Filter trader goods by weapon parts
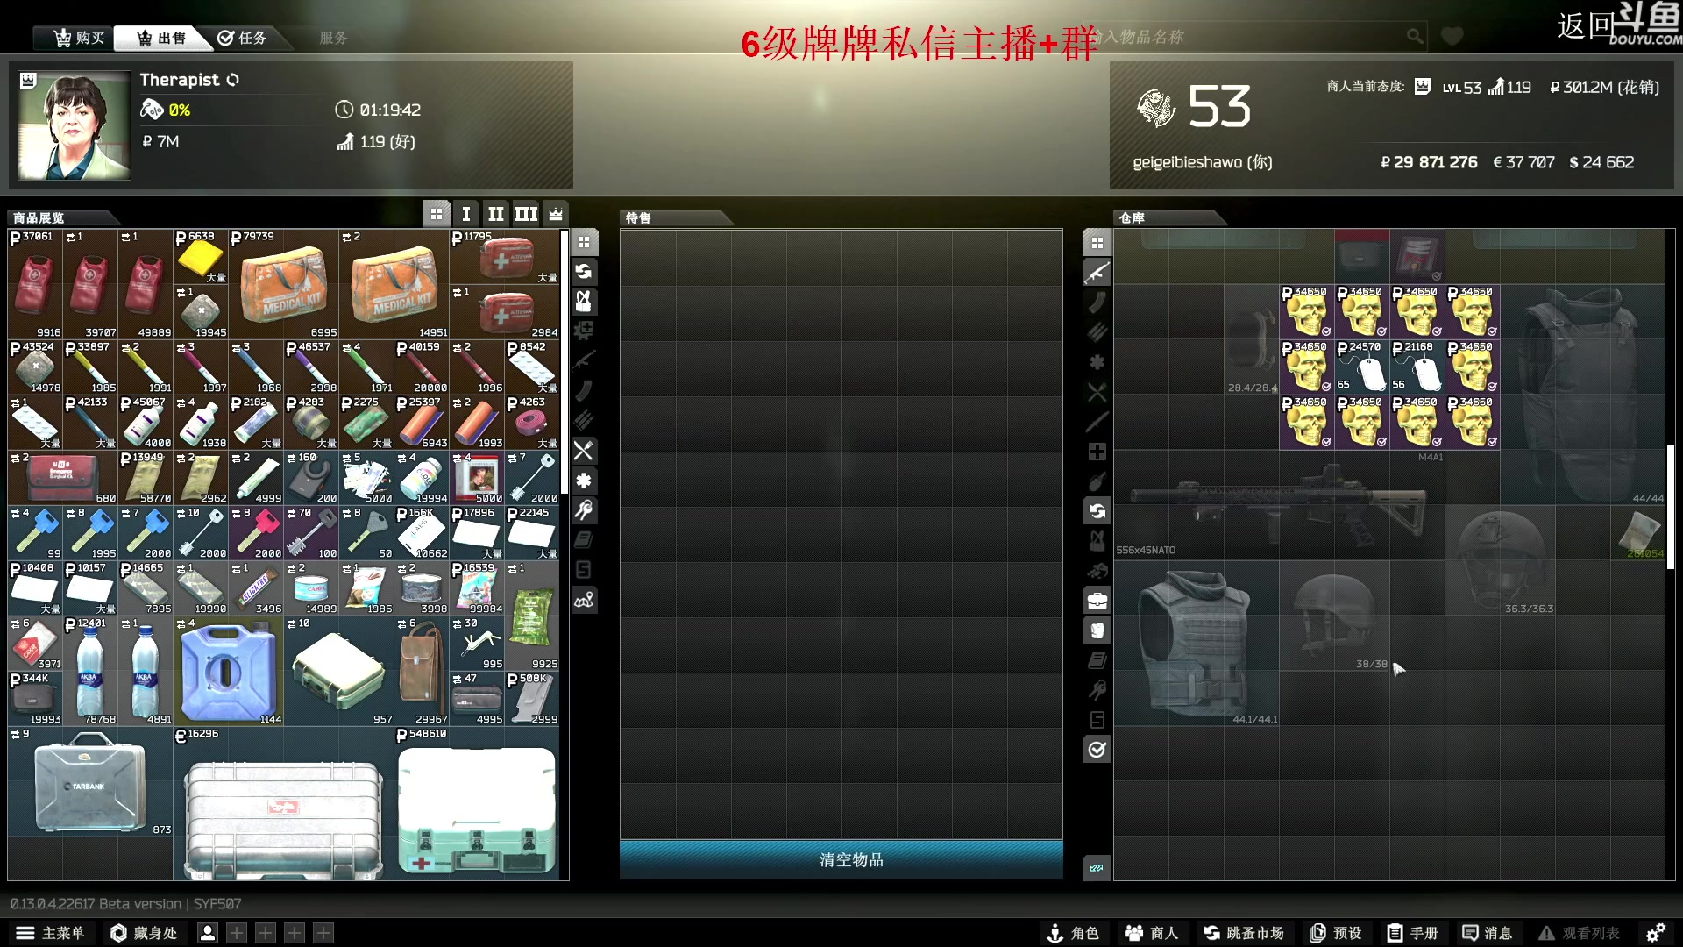 584,331
